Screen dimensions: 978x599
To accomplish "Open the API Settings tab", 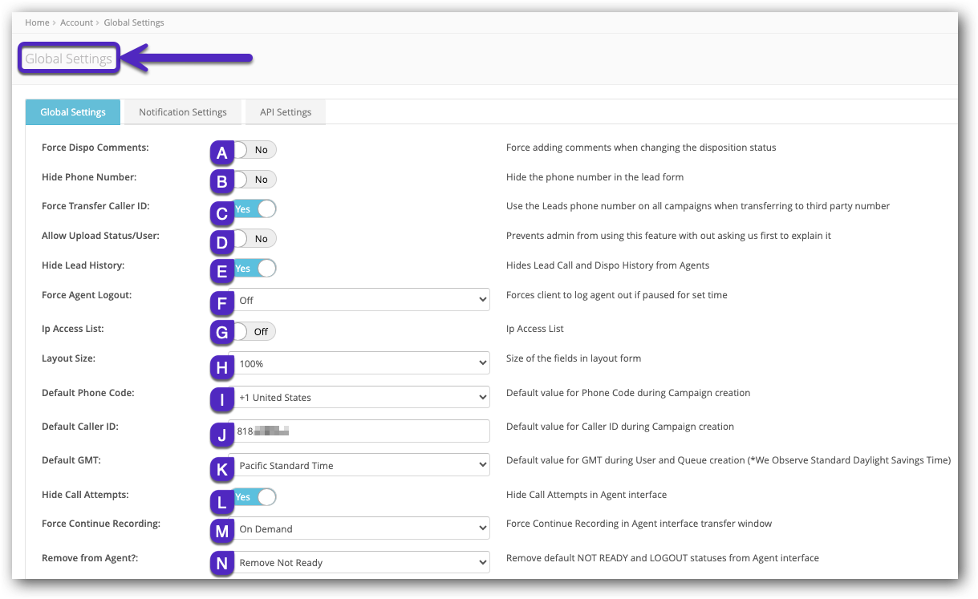I will [x=286, y=112].
